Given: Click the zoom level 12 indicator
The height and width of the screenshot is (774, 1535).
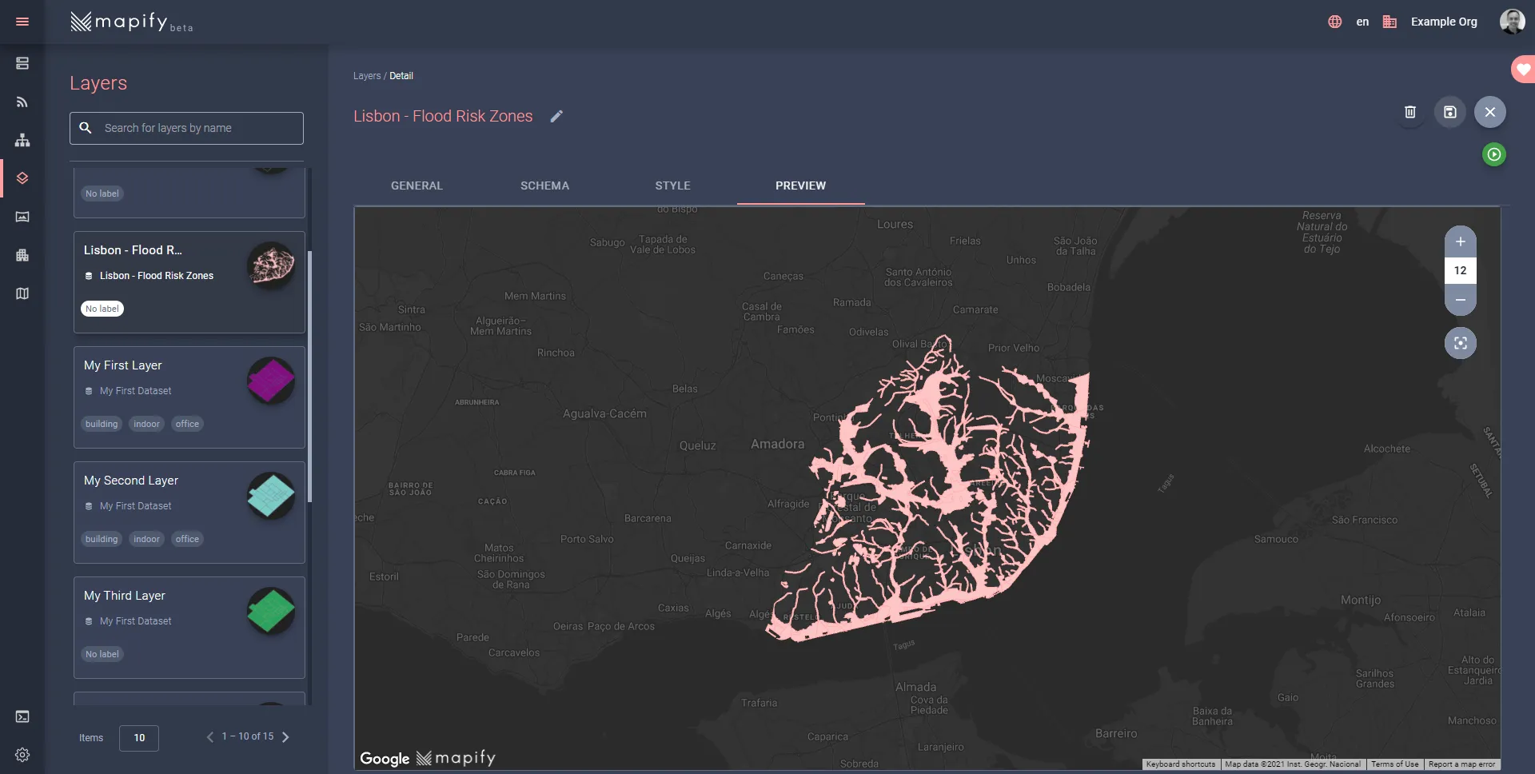Looking at the screenshot, I should pos(1461,270).
